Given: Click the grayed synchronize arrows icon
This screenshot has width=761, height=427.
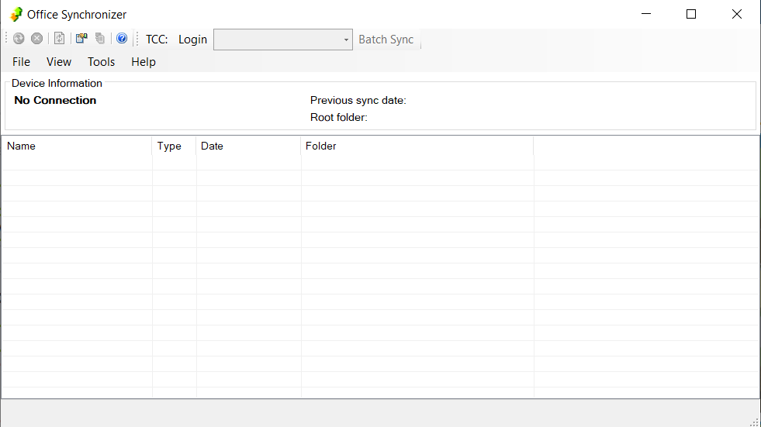Looking at the screenshot, I should click(19, 38).
